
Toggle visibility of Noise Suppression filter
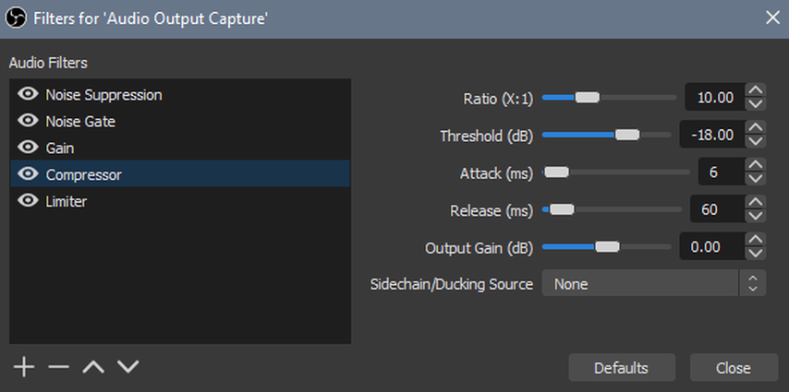[x=28, y=94]
